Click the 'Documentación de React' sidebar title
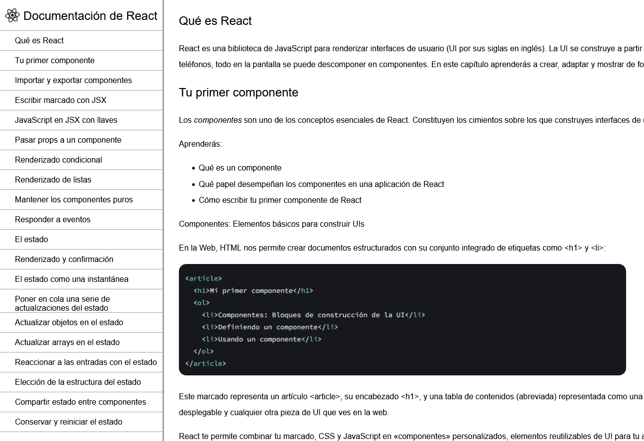 [x=90, y=15]
